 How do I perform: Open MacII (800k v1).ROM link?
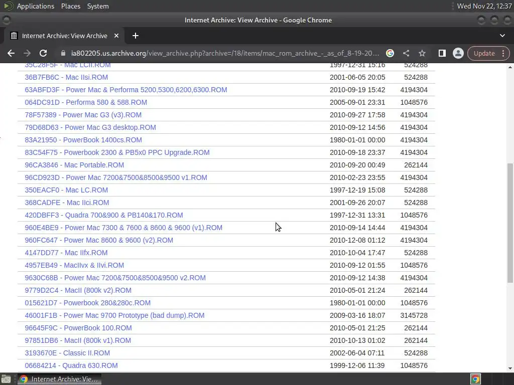78,340
